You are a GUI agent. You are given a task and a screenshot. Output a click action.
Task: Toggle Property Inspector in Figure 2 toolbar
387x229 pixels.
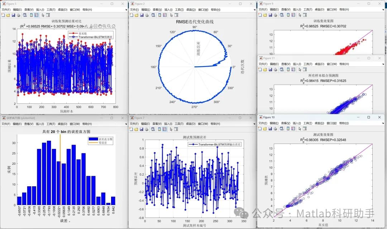point(176,15)
